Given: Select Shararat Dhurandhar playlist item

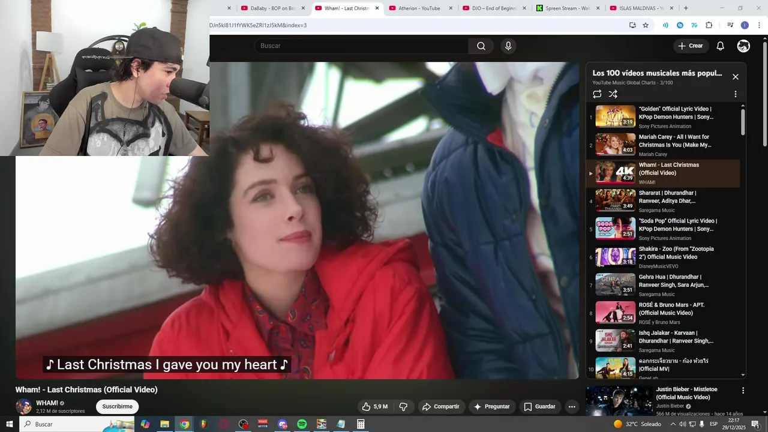Looking at the screenshot, I should 663,201.
